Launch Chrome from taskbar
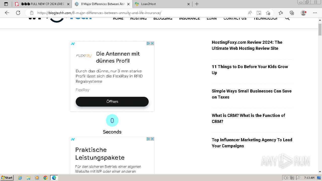The height and width of the screenshot is (181, 322). pyautogui.click(x=46, y=178)
